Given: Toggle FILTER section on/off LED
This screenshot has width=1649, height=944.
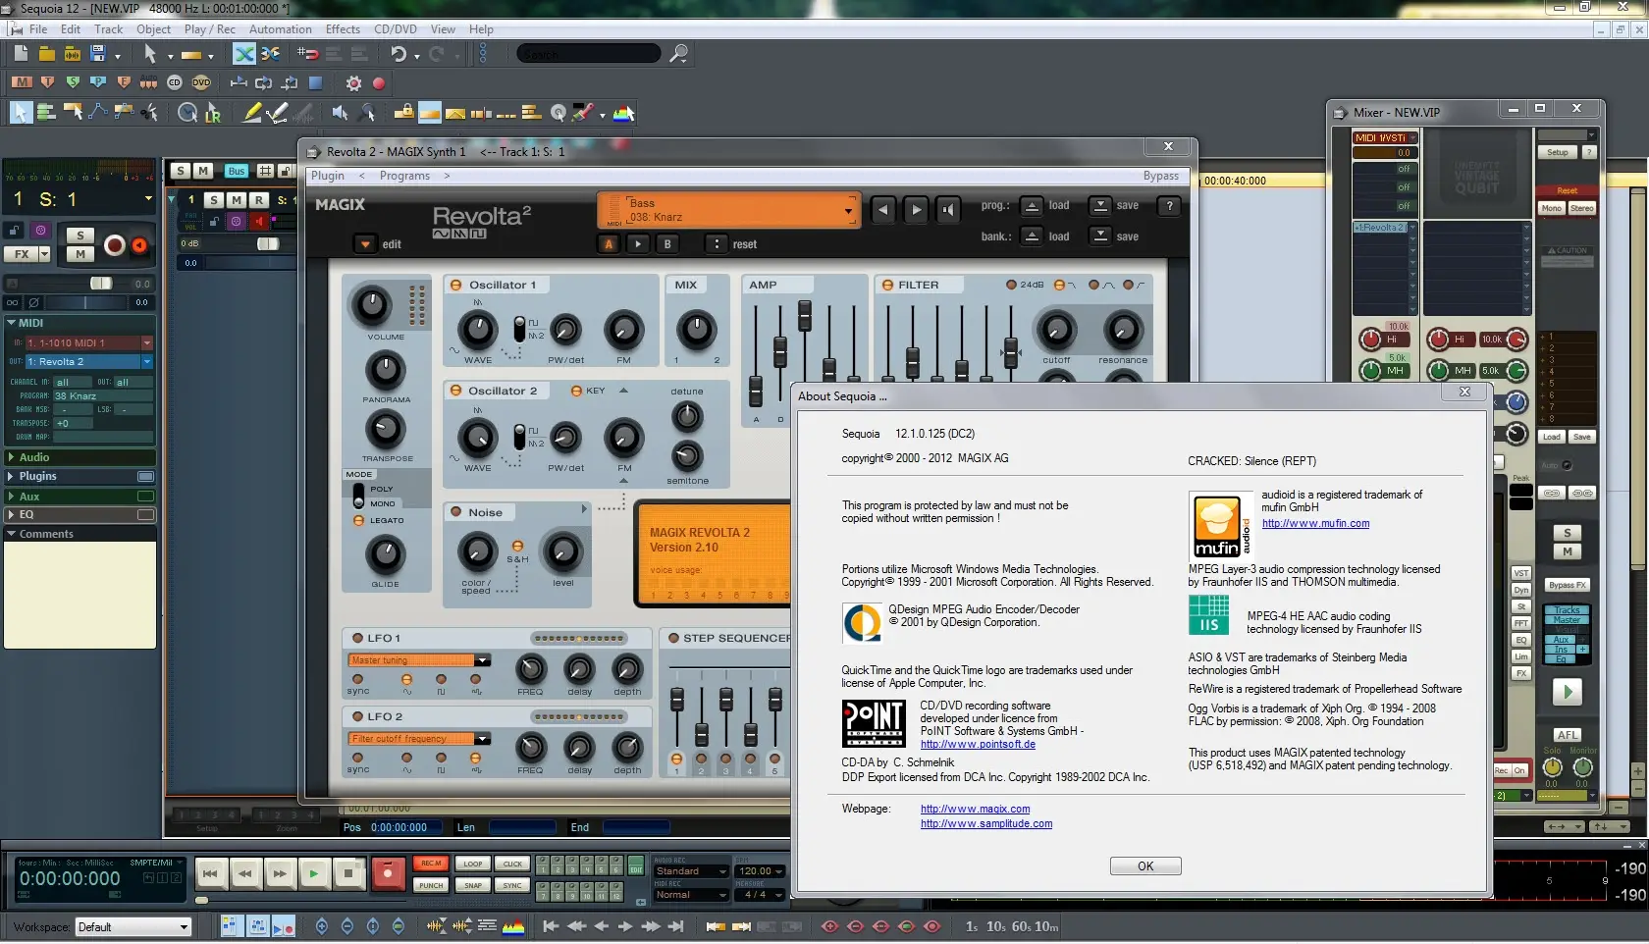Looking at the screenshot, I should (887, 285).
